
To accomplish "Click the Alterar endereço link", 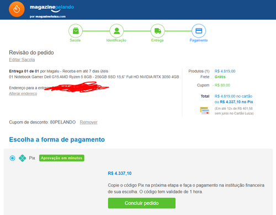I will pyautogui.click(x=23, y=94).
